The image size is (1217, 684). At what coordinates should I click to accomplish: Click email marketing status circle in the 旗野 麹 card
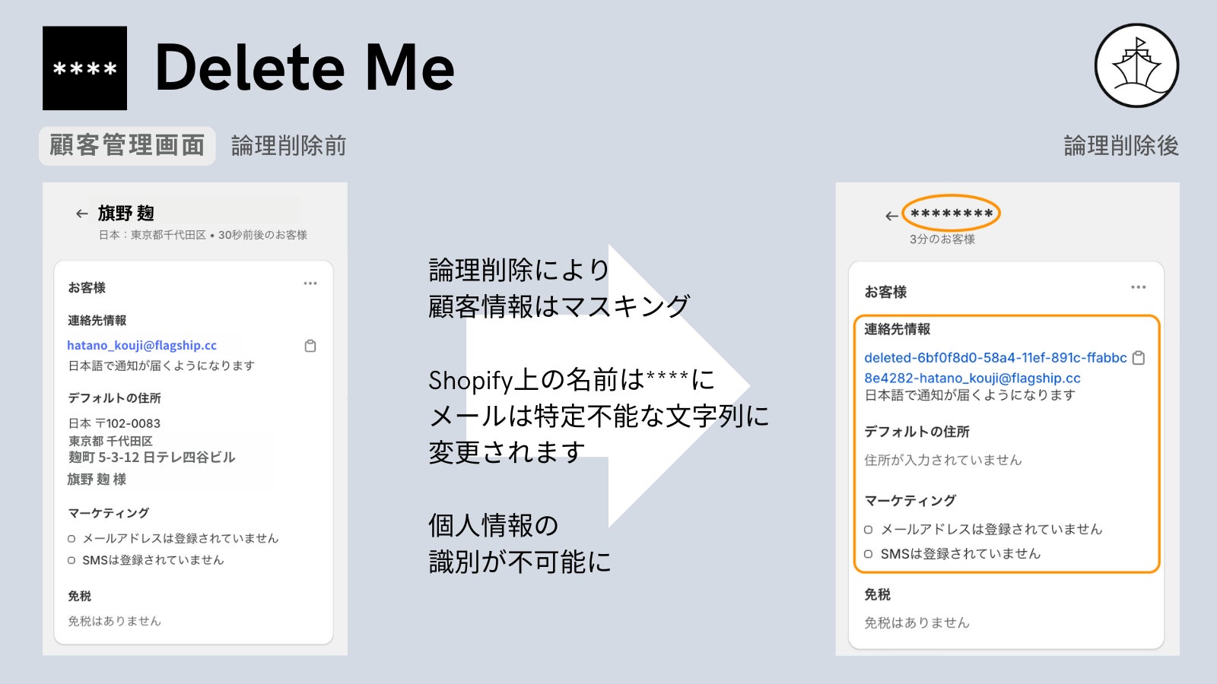(71, 539)
